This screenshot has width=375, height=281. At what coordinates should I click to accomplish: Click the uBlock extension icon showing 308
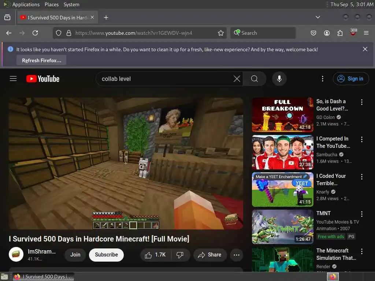353,33
